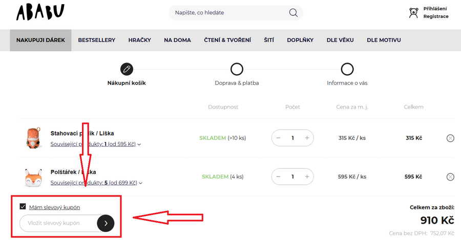Screen dimensions: 461x240
Task: Select the Doprava & platba step circle
Action: pyautogui.click(x=237, y=69)
